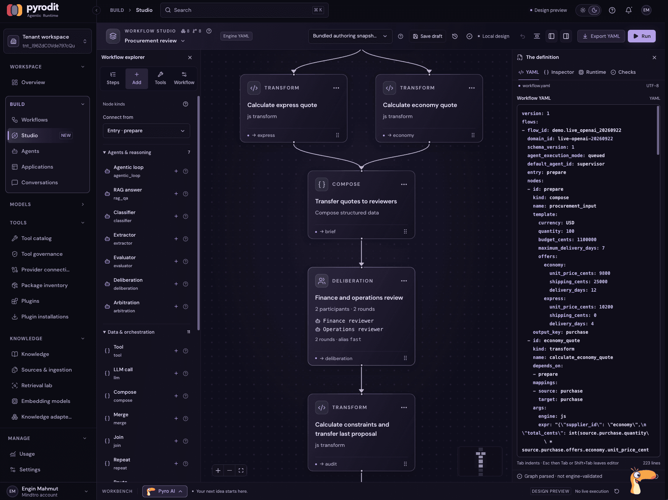Open the help circle icon in top bar
Viewport: 668px width, 500px height.
(x=612, y=10)
